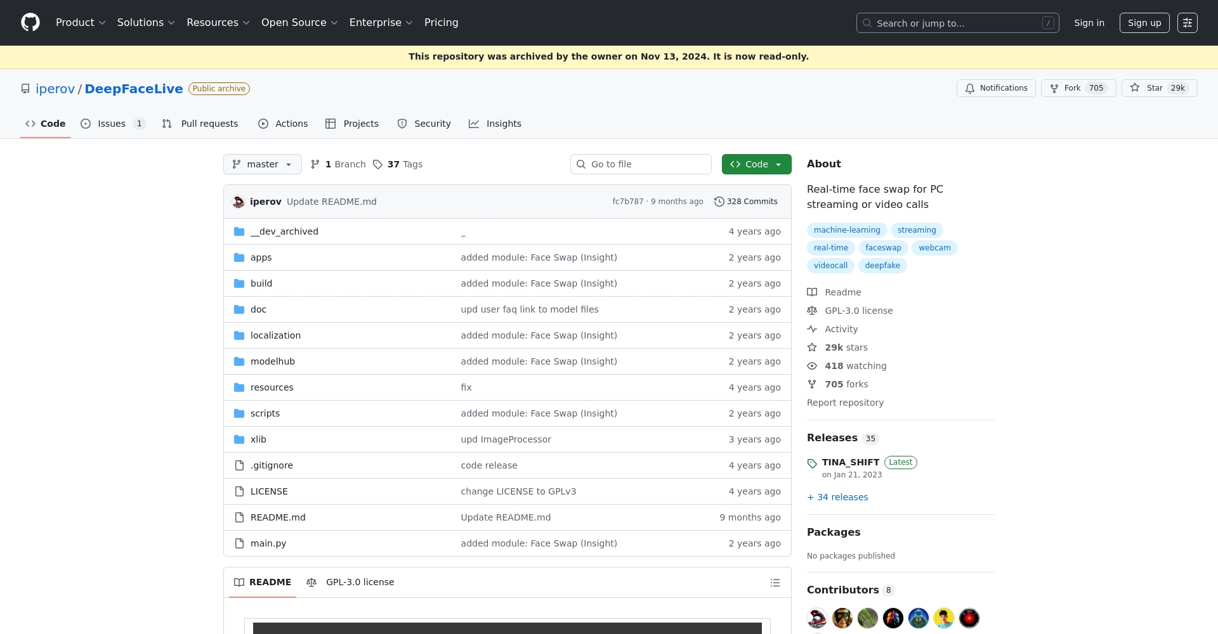Viewport: 1218px width, 634px height.
Task: Select the GPL-3.0 license tab in README panel
Action: pyautogui.click(x=350, y=582)
